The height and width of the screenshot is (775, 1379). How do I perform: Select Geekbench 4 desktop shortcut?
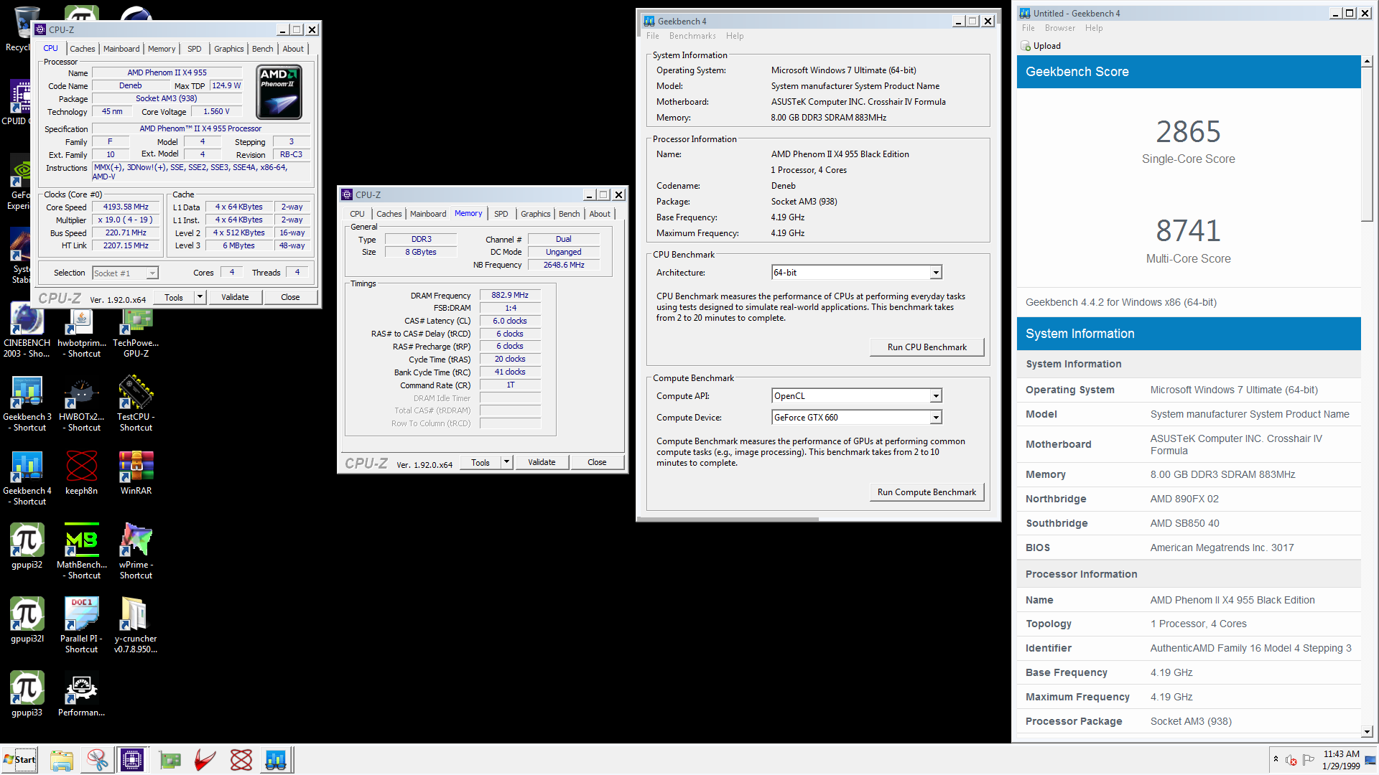point(27,477)
